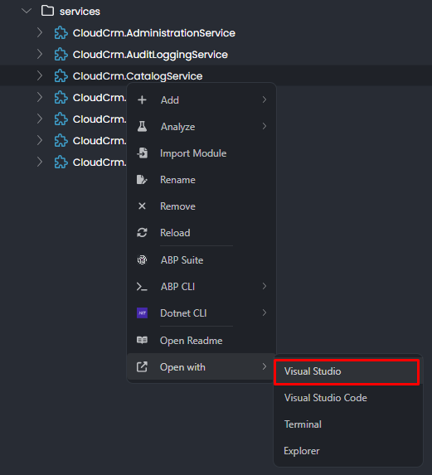
Task: Choose Import Module
Action: click(201, 153)
